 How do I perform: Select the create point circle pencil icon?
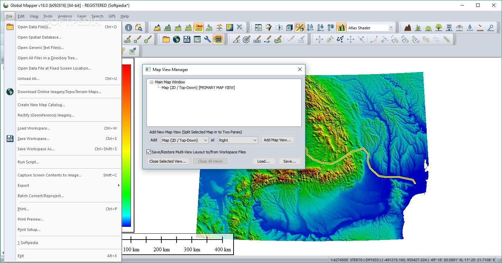[x=148, y=39]
